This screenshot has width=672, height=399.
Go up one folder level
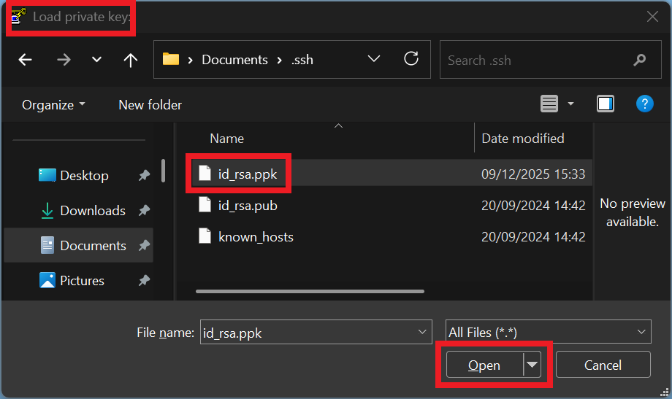(131, 60)
